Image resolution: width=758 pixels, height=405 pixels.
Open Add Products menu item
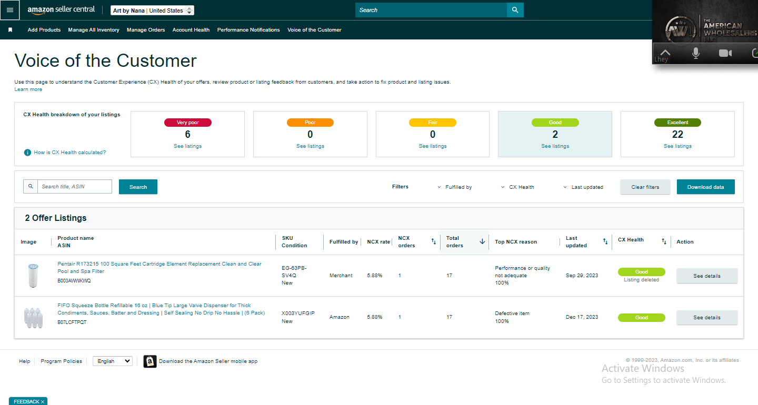pos(44,30)
